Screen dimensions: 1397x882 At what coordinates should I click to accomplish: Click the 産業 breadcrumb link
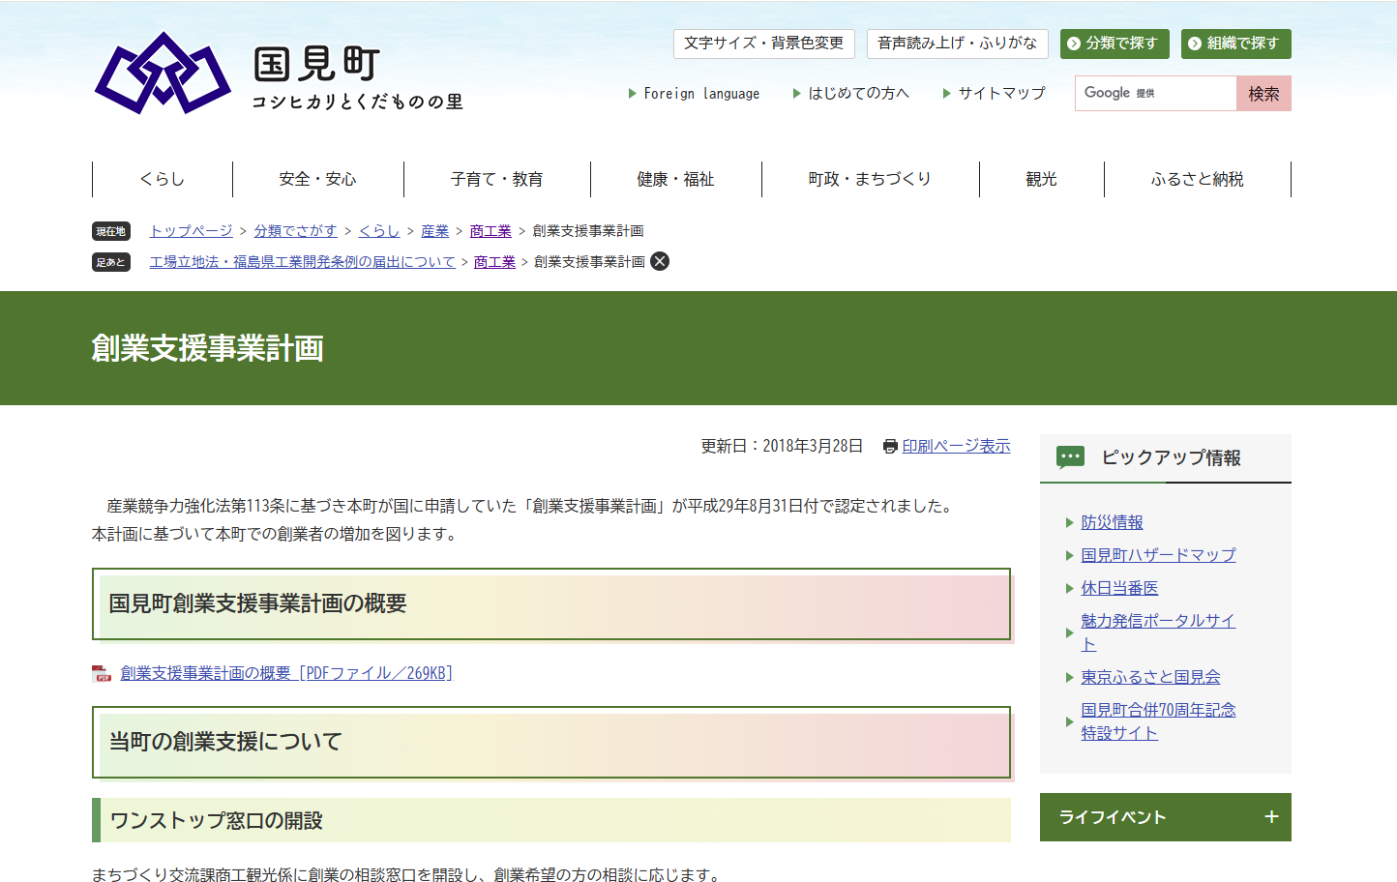tap(435, 231)
